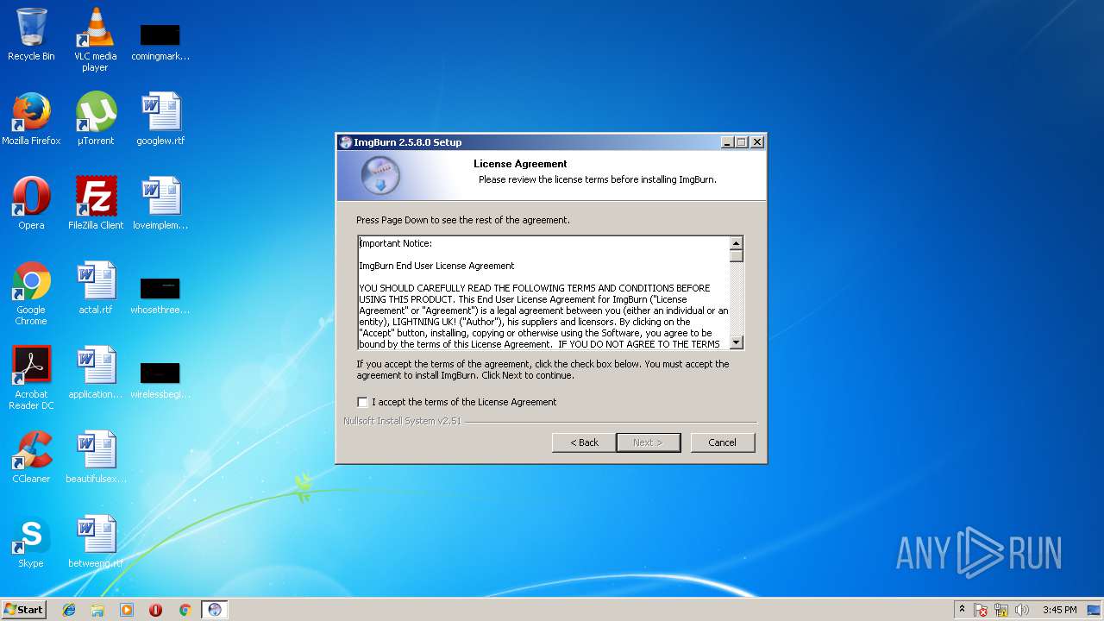Viewport: 1104px width, 621px height.
Task: Open the Recycle Bin desktop icon
Action: [x=31, y=34]
